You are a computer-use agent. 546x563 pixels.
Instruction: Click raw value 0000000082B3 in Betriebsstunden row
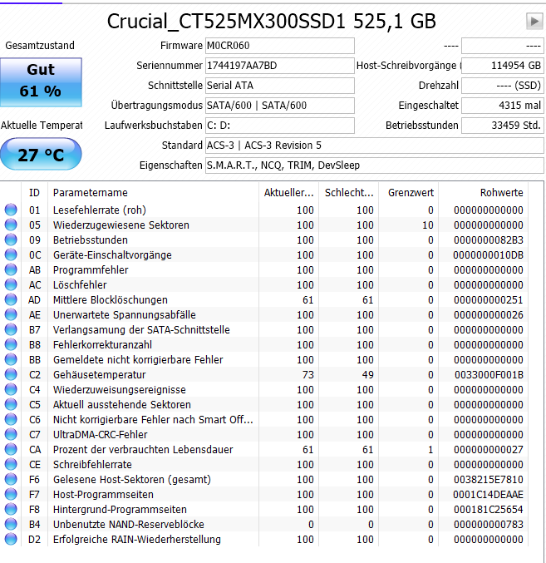point(489,240)
